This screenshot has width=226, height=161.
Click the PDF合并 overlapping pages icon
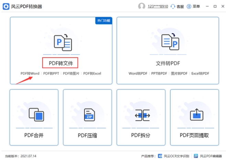click(36, 115)
